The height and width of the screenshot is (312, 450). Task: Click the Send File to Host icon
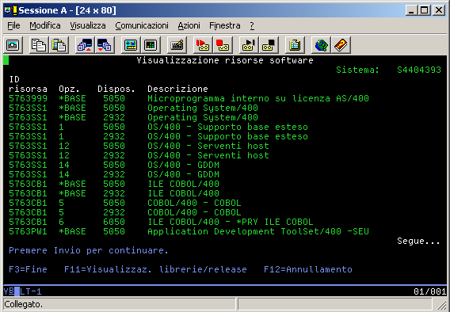pos(85,45)
